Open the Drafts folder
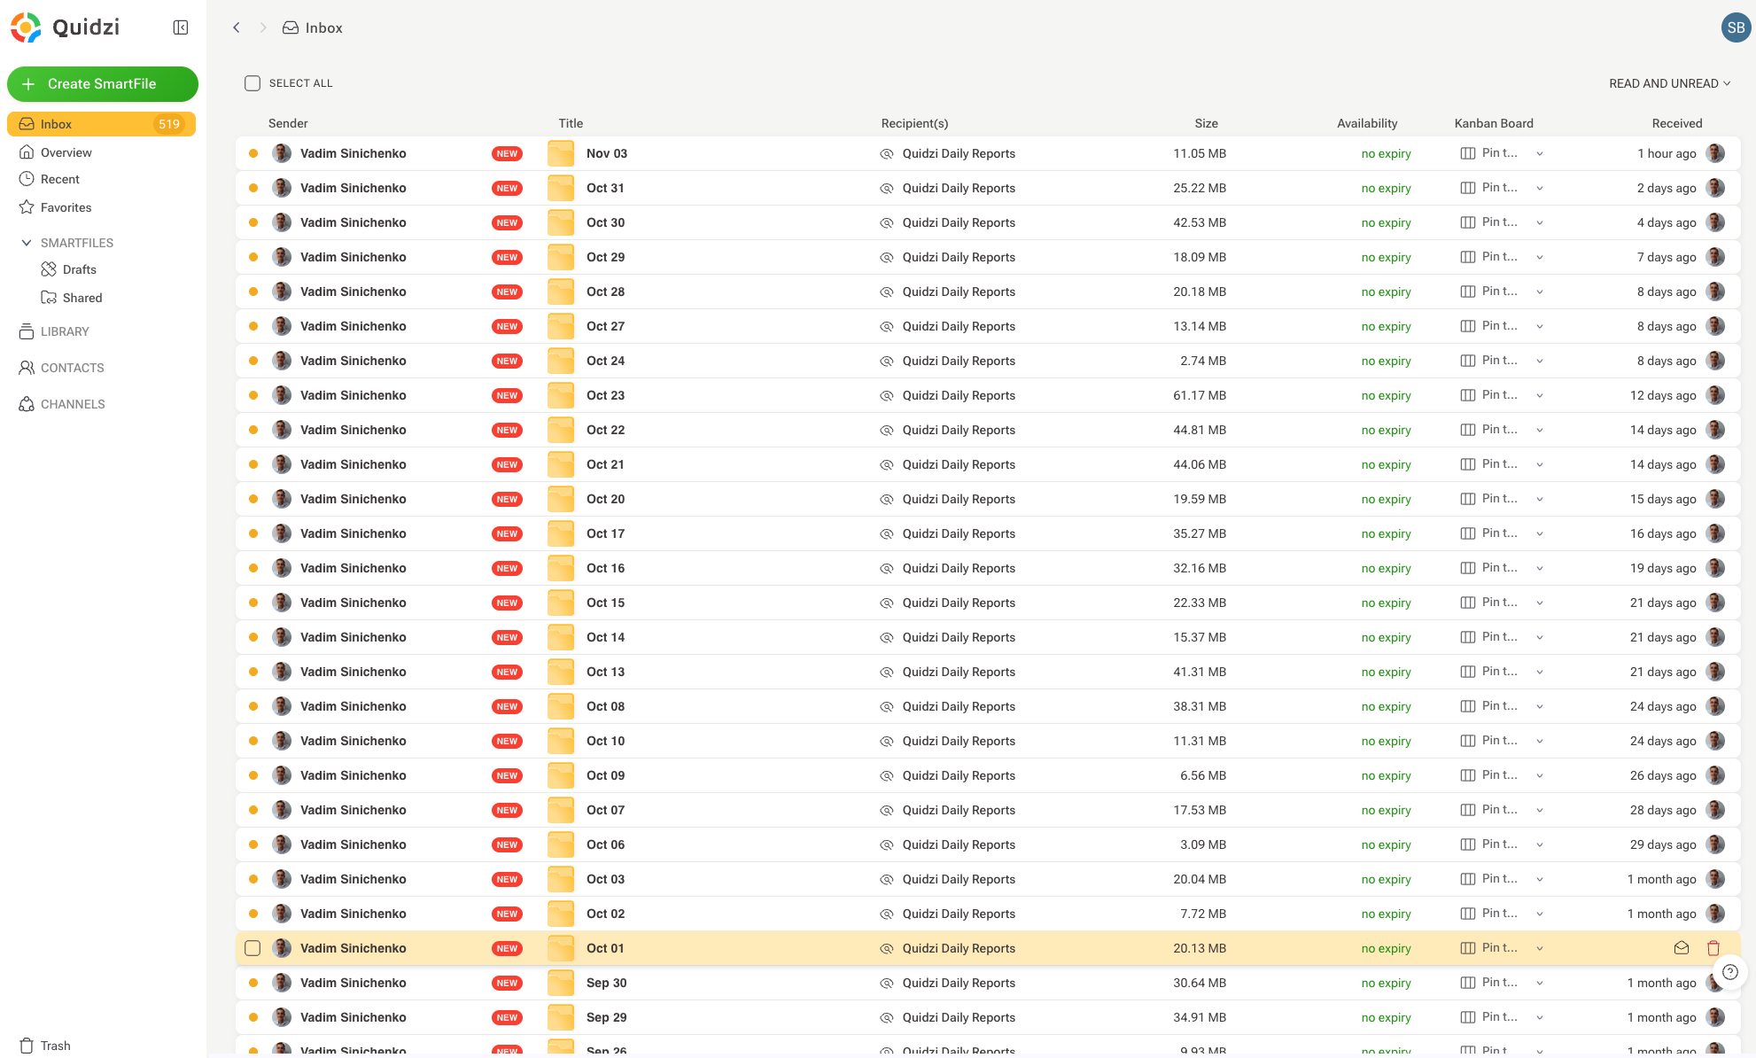The height and width of the screenshot is (1058, 1756). (x=79, y=269)
